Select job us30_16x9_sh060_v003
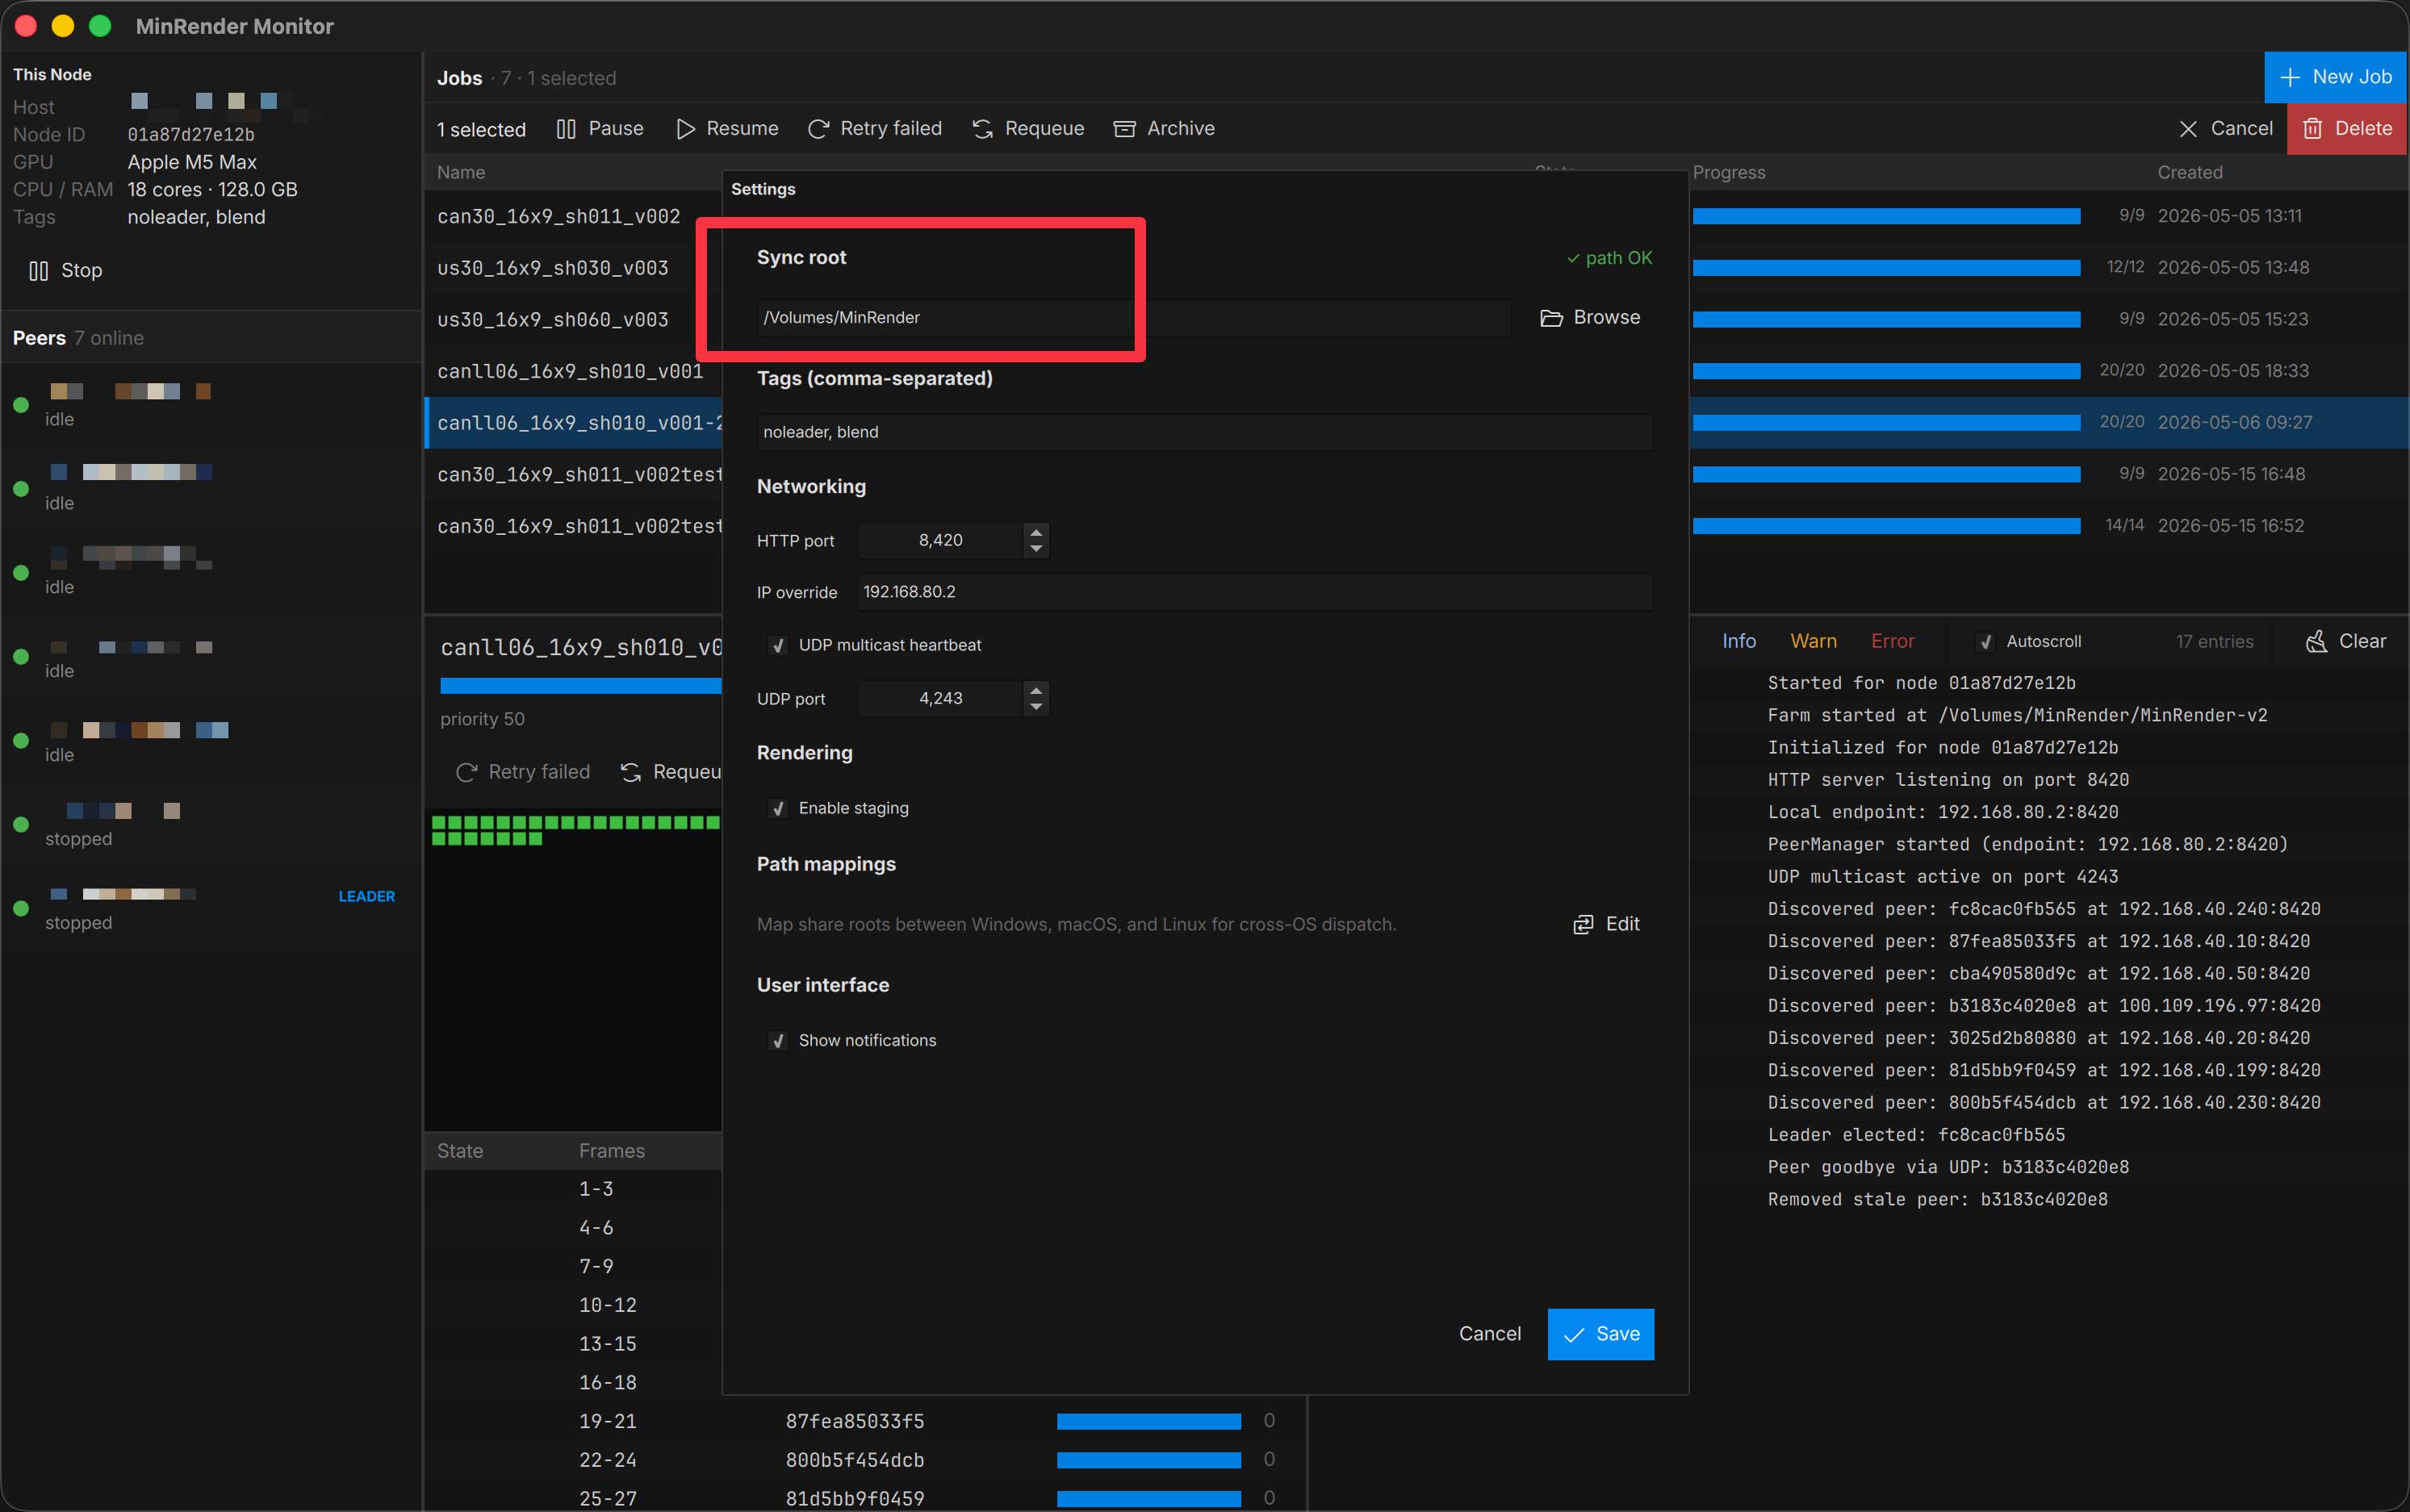The height and width of the screenshot is (1512, 2410). (x=552, y=320)
